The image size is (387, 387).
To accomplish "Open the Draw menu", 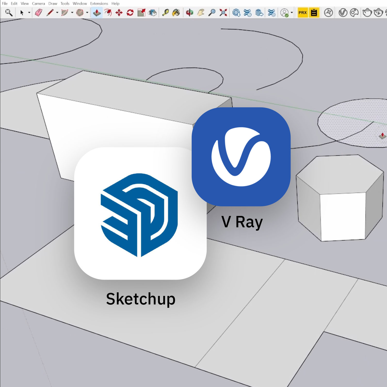I will [53, 4].
